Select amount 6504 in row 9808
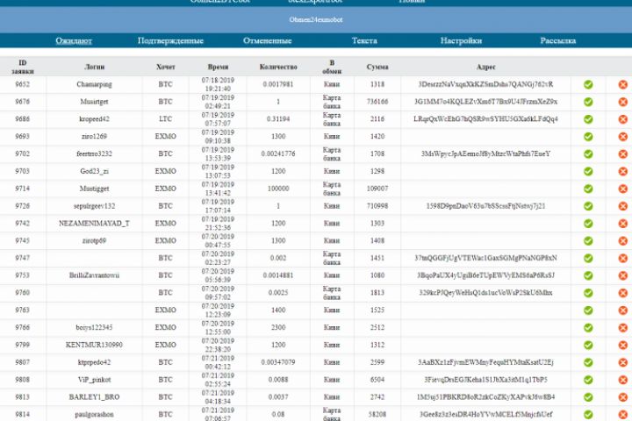632x421 pixels. pyautogui.click(x=377, y=380)
